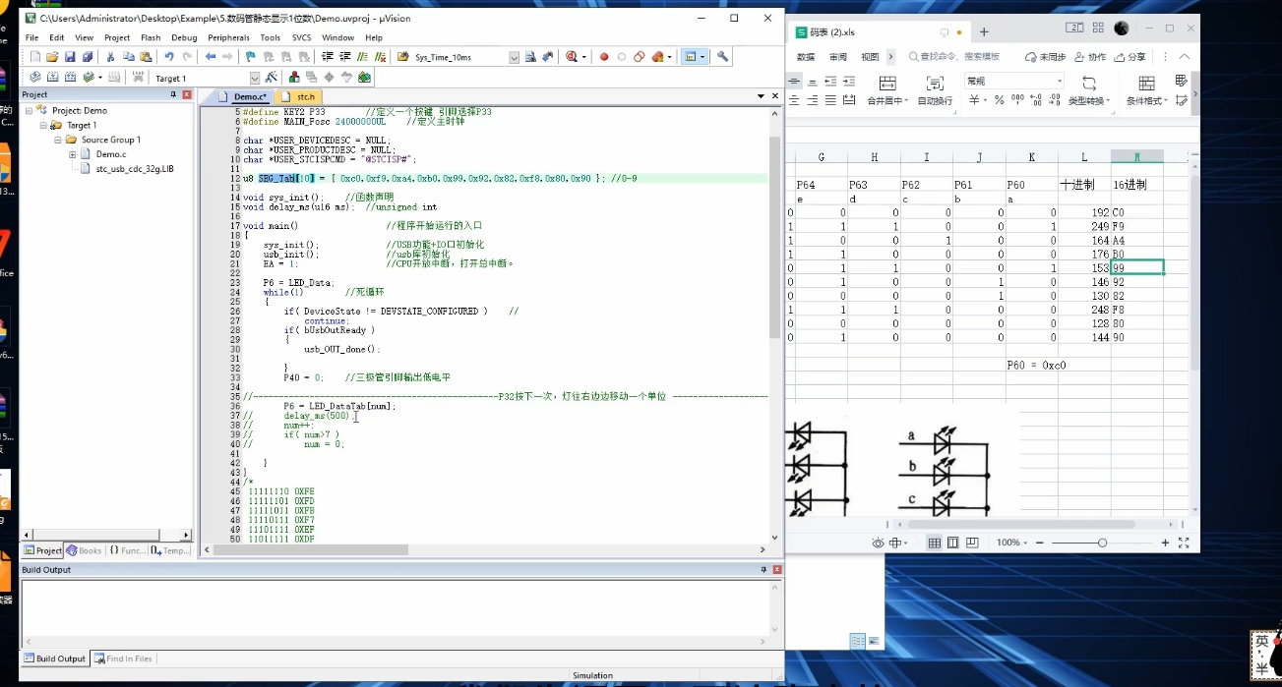
Task: Collapse the Project: Demo tree node
Action: [30, 111]
